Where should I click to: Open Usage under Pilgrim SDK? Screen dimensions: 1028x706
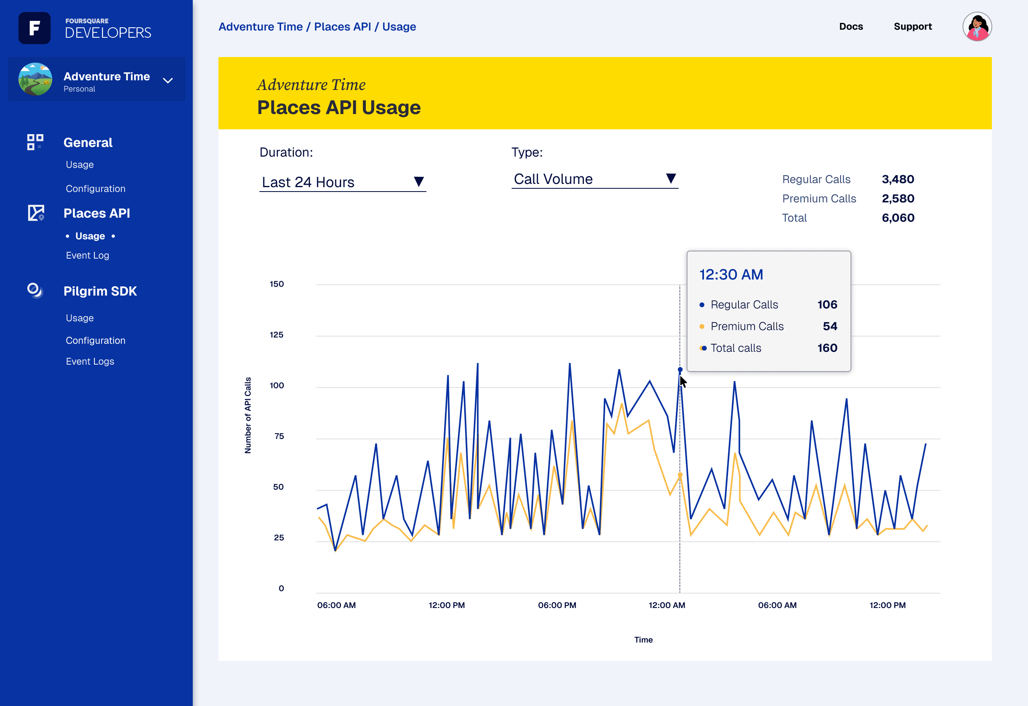[x=80, y=318]
